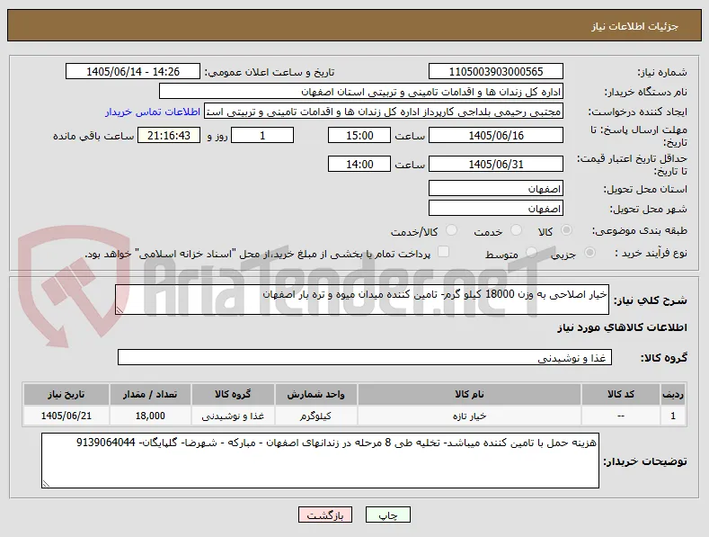The width and height of the screenshot is (709, 537).
Task: Click the buyer organization name field
Action: click(x=361, y=92)
